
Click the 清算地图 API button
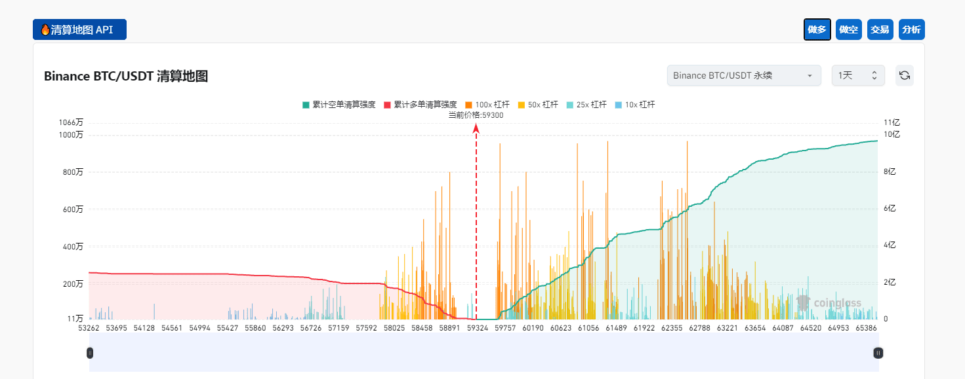(79, 29)
